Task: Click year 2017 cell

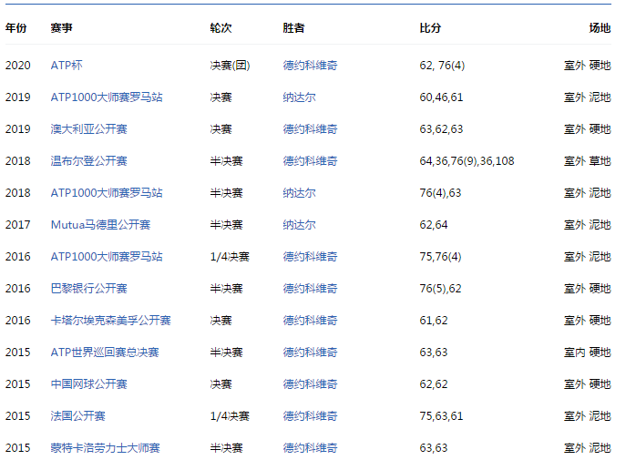Action: pos(18,225)
